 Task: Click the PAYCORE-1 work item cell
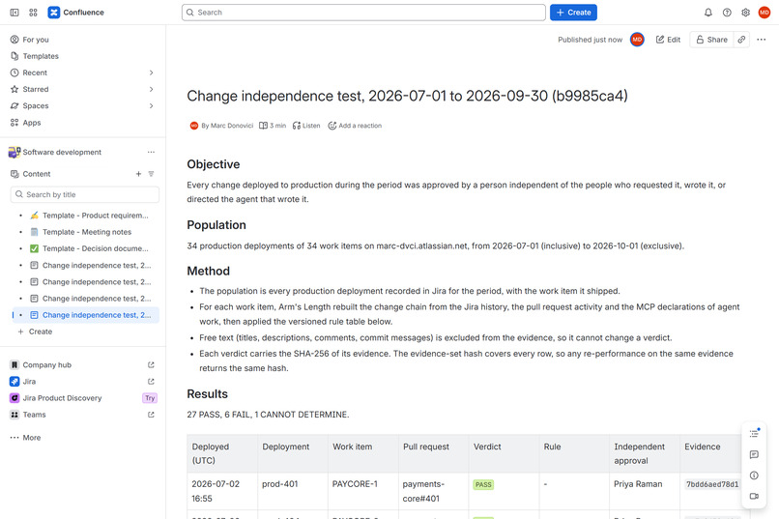click(x=363, y=491)
